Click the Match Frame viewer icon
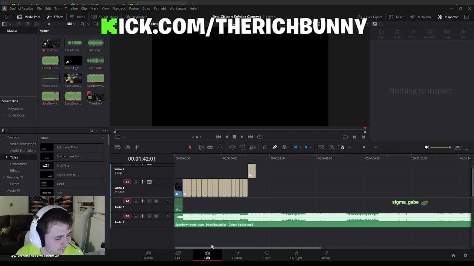474x266 pixels. point(345,137)
